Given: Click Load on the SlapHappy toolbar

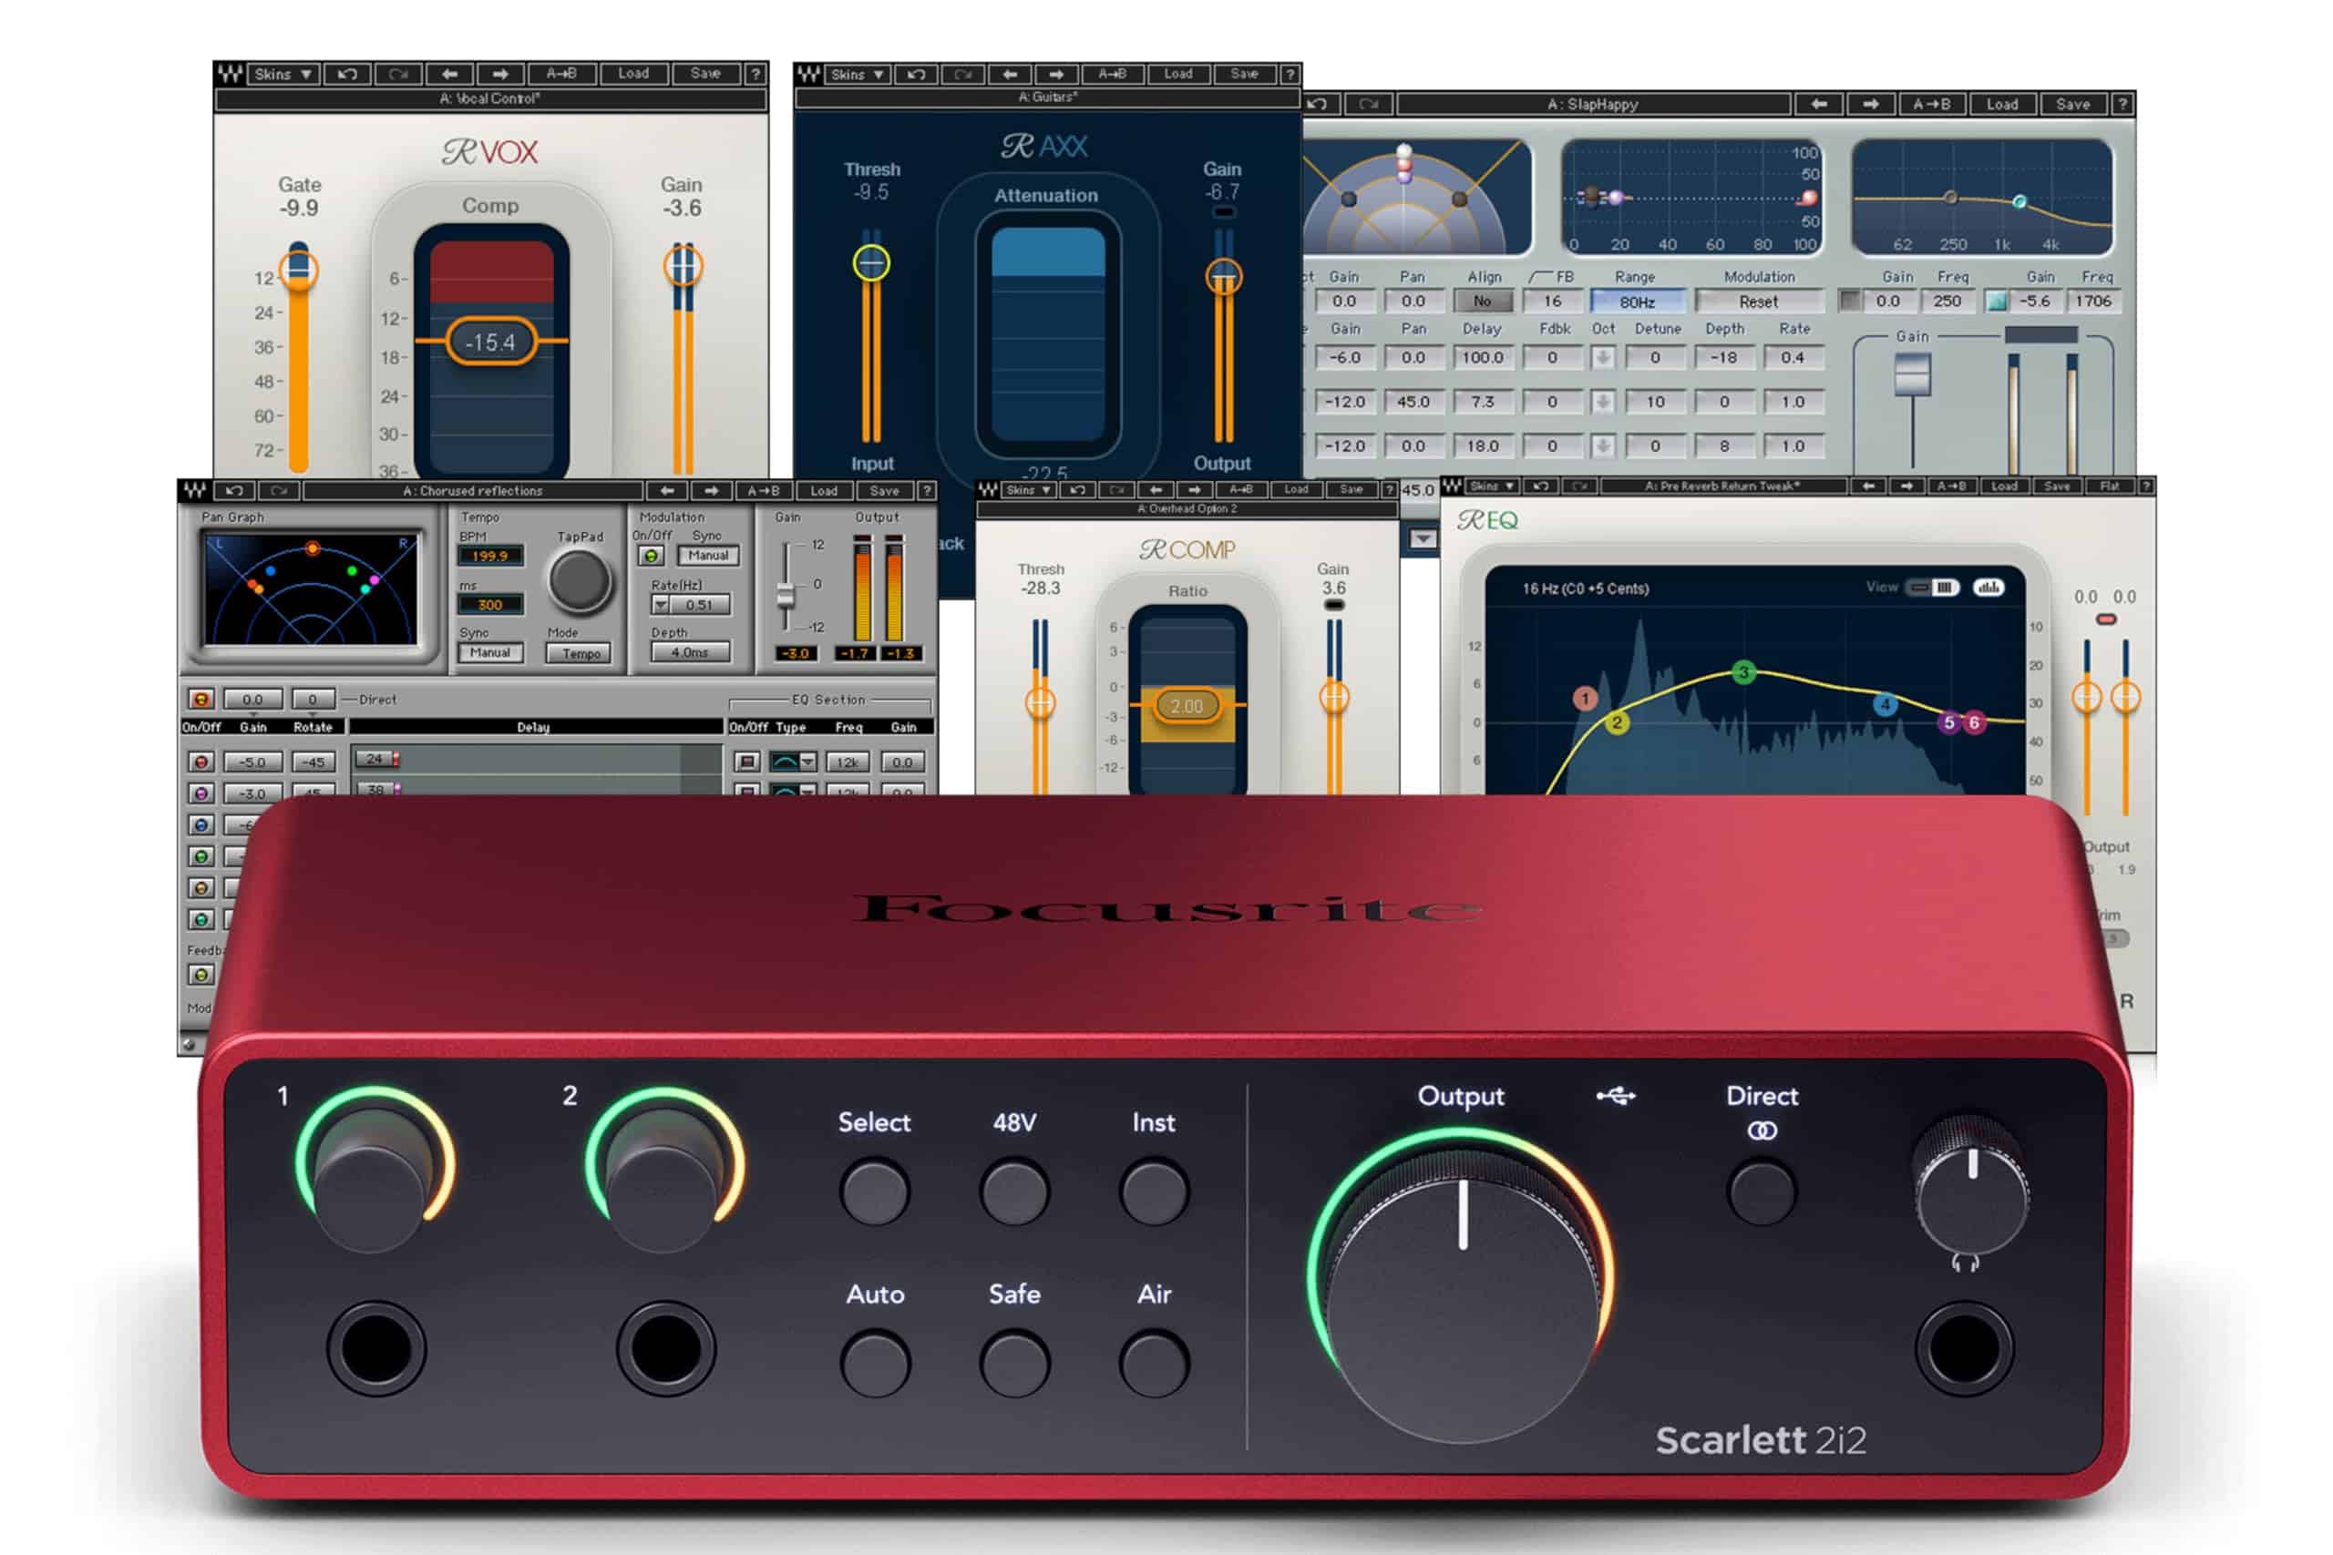Looking at the screenshot, I should pos(2005,105).
